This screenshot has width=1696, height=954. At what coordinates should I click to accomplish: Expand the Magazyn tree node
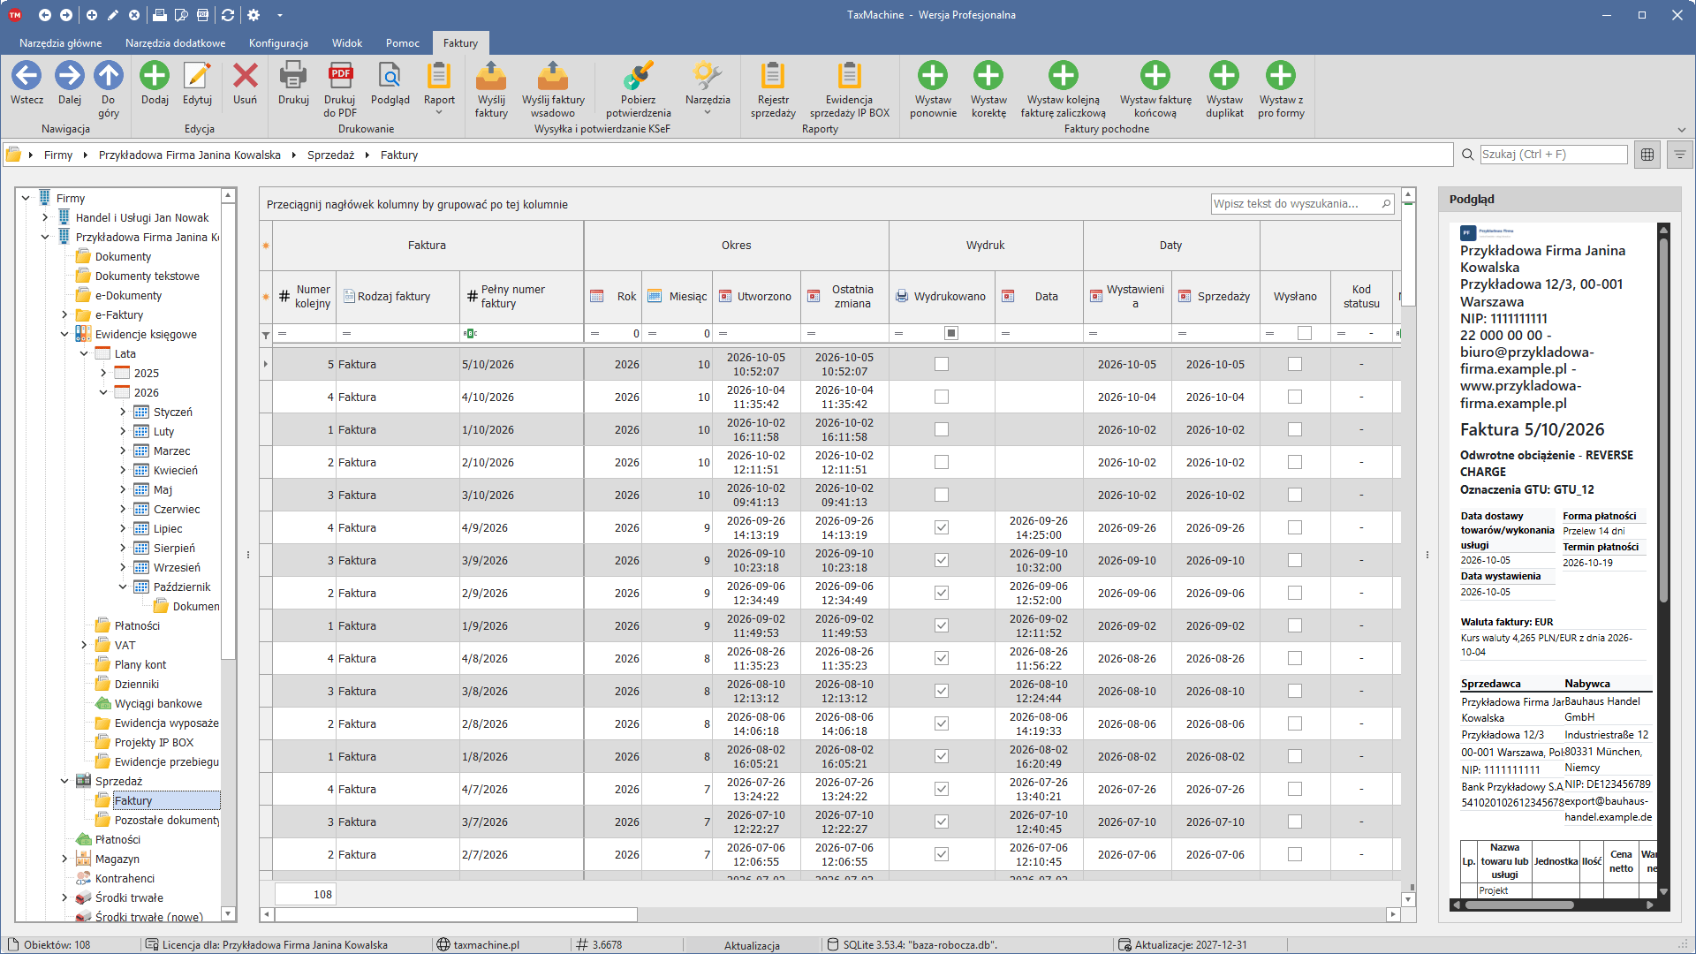[x=64, y=859]
